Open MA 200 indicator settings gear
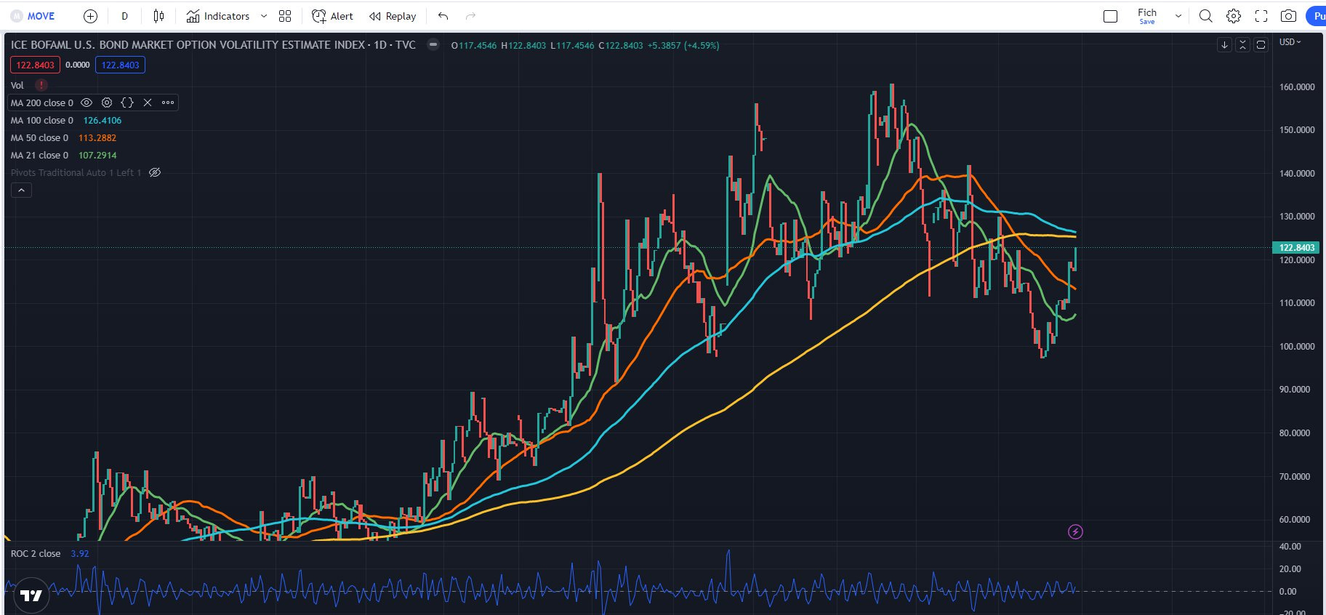1326x615 pixels. (107, 102)
